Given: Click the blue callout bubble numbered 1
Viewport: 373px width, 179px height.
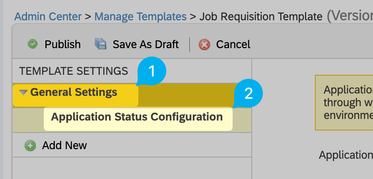Looking at the screenshot, I should [x=152, y=72].
